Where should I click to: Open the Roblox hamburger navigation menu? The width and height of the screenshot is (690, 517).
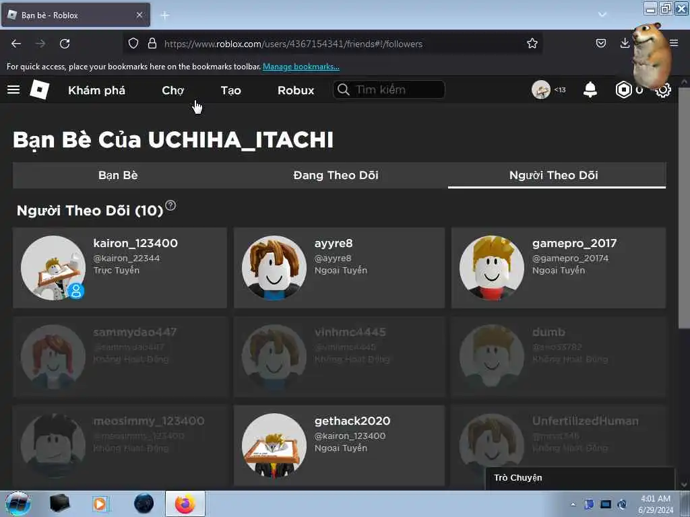point(13,90)
